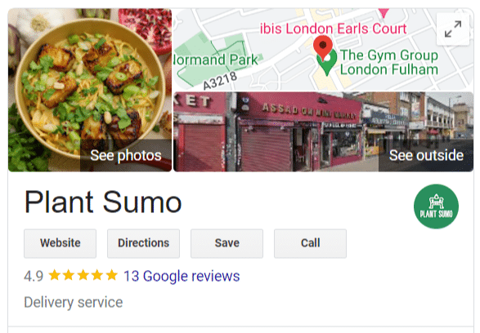The width and height of the screenshot is (480, 333).
Task: Open the noodle bowl food photo
Action: pyautogui.click(x=90, y=90)
